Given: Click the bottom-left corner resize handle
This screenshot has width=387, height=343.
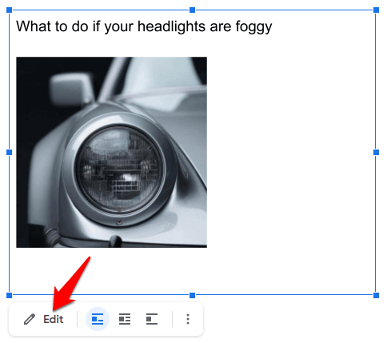Looking at the screenshot, I should 9,295.
